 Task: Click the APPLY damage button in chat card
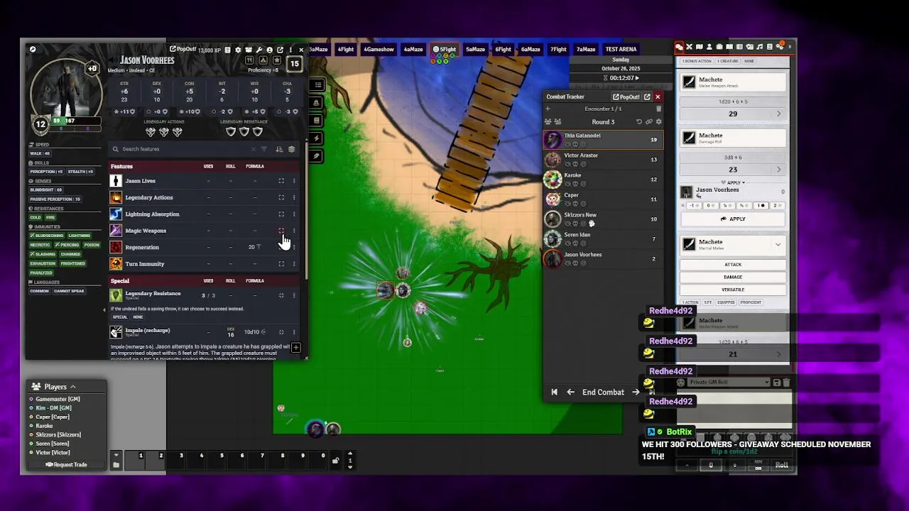[x=733, y=219]
